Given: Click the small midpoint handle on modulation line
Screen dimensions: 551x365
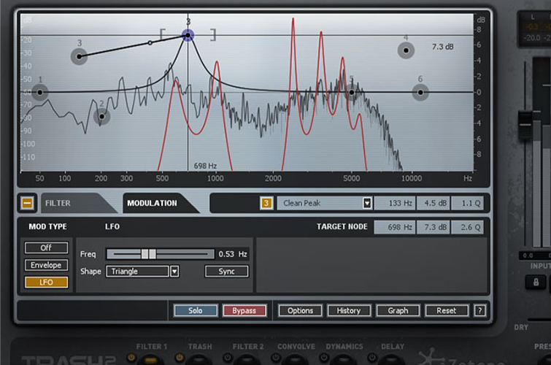Looking at the screenshot, I should (x=150, y=43).
